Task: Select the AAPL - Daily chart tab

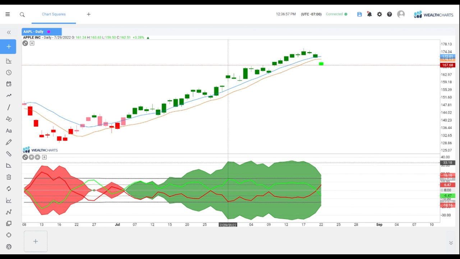Action: pyautogui.click(x=42, y=32)
